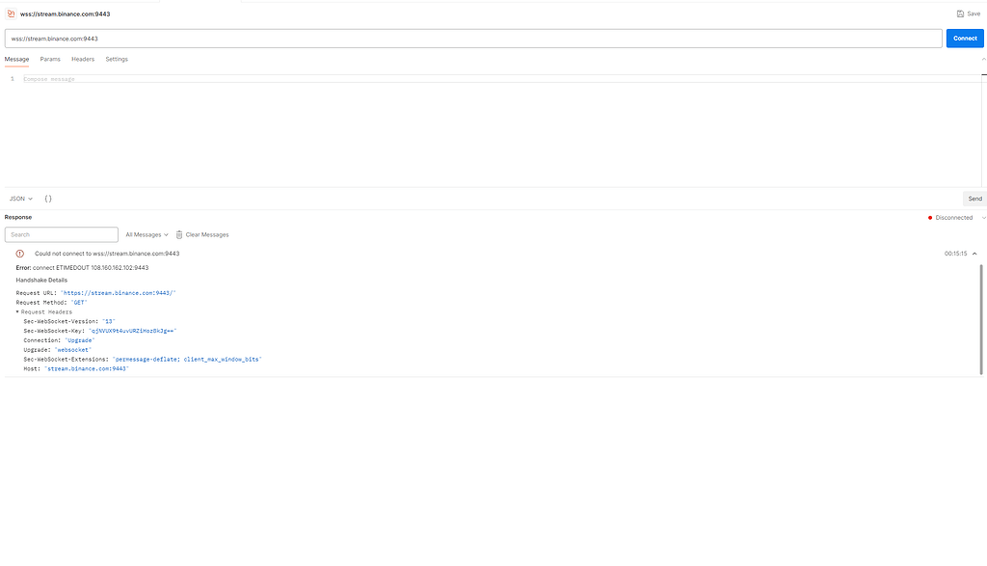Click the Error connect ETIMEDOUT line
Screen dimensions: 987x566
[82, 268]
